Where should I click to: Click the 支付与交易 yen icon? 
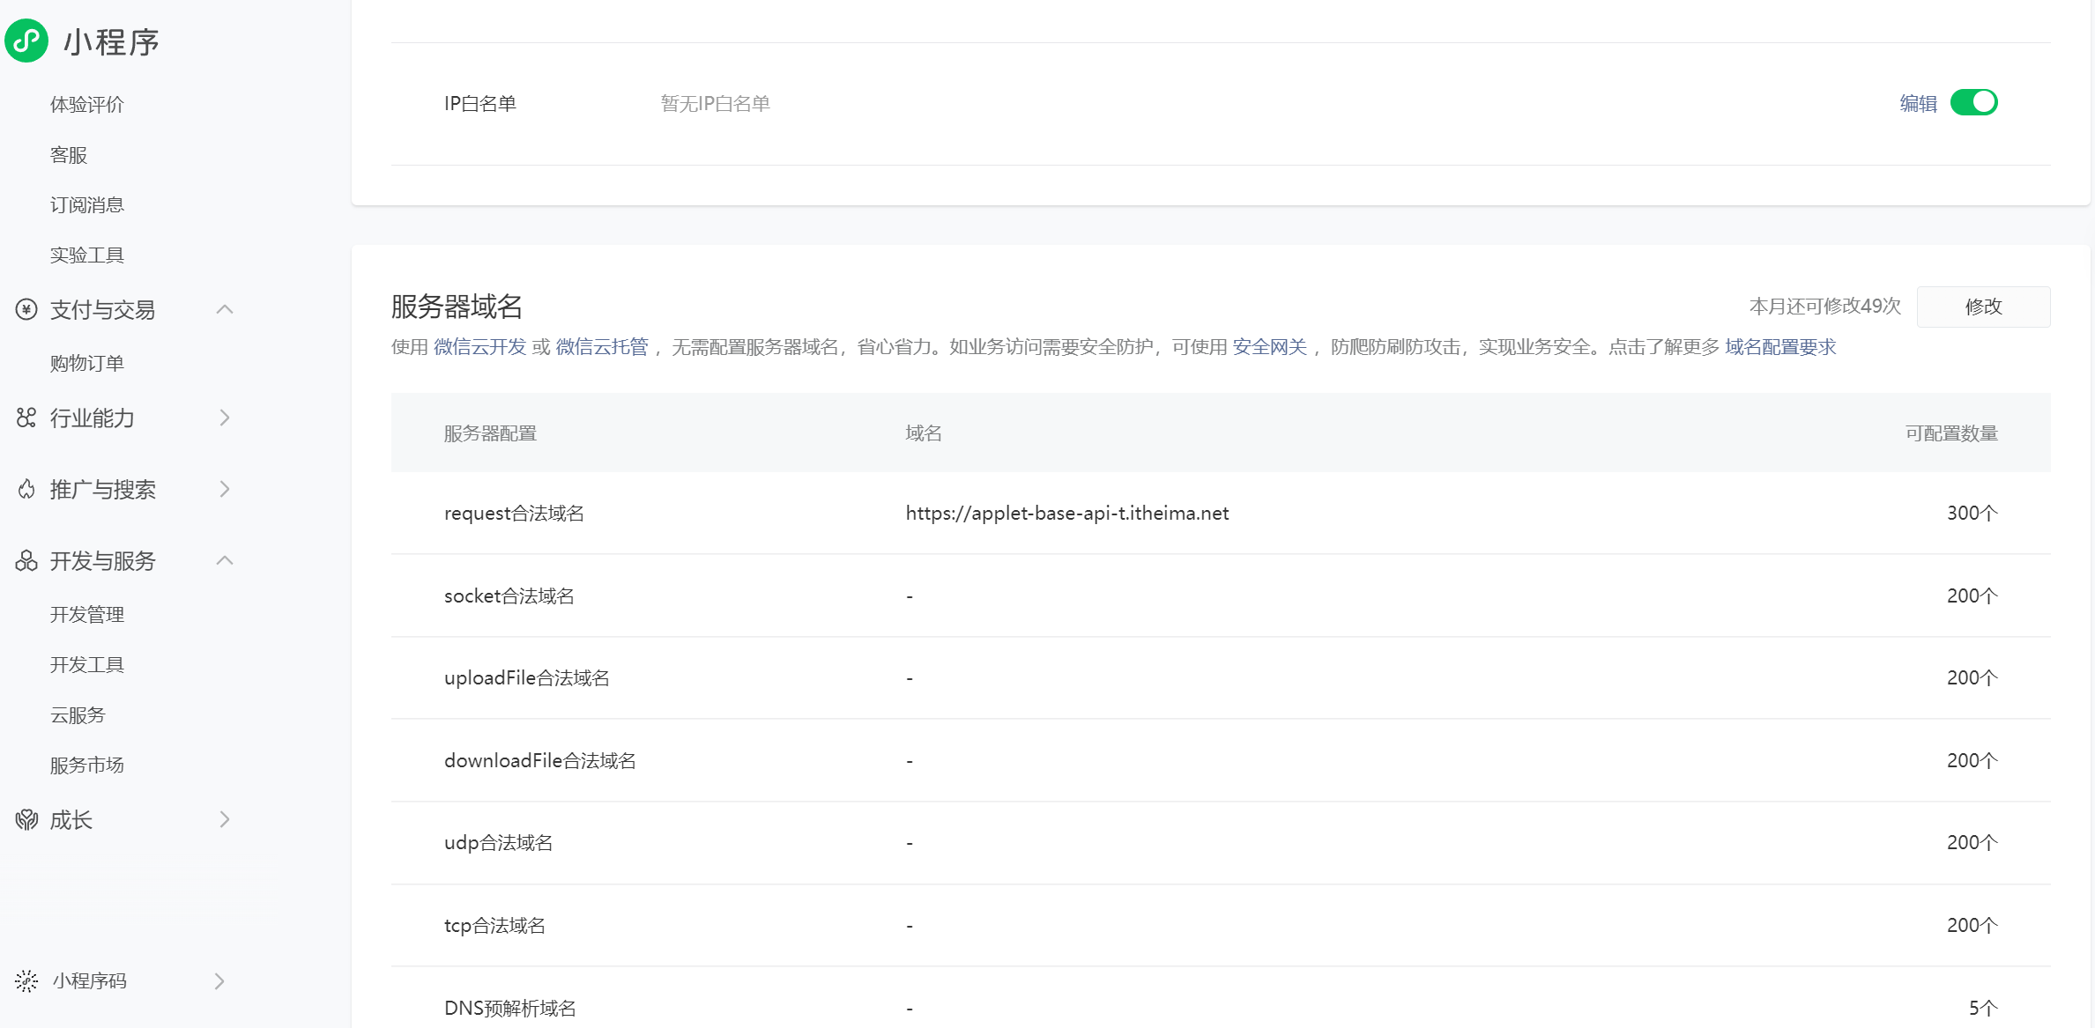26,309
